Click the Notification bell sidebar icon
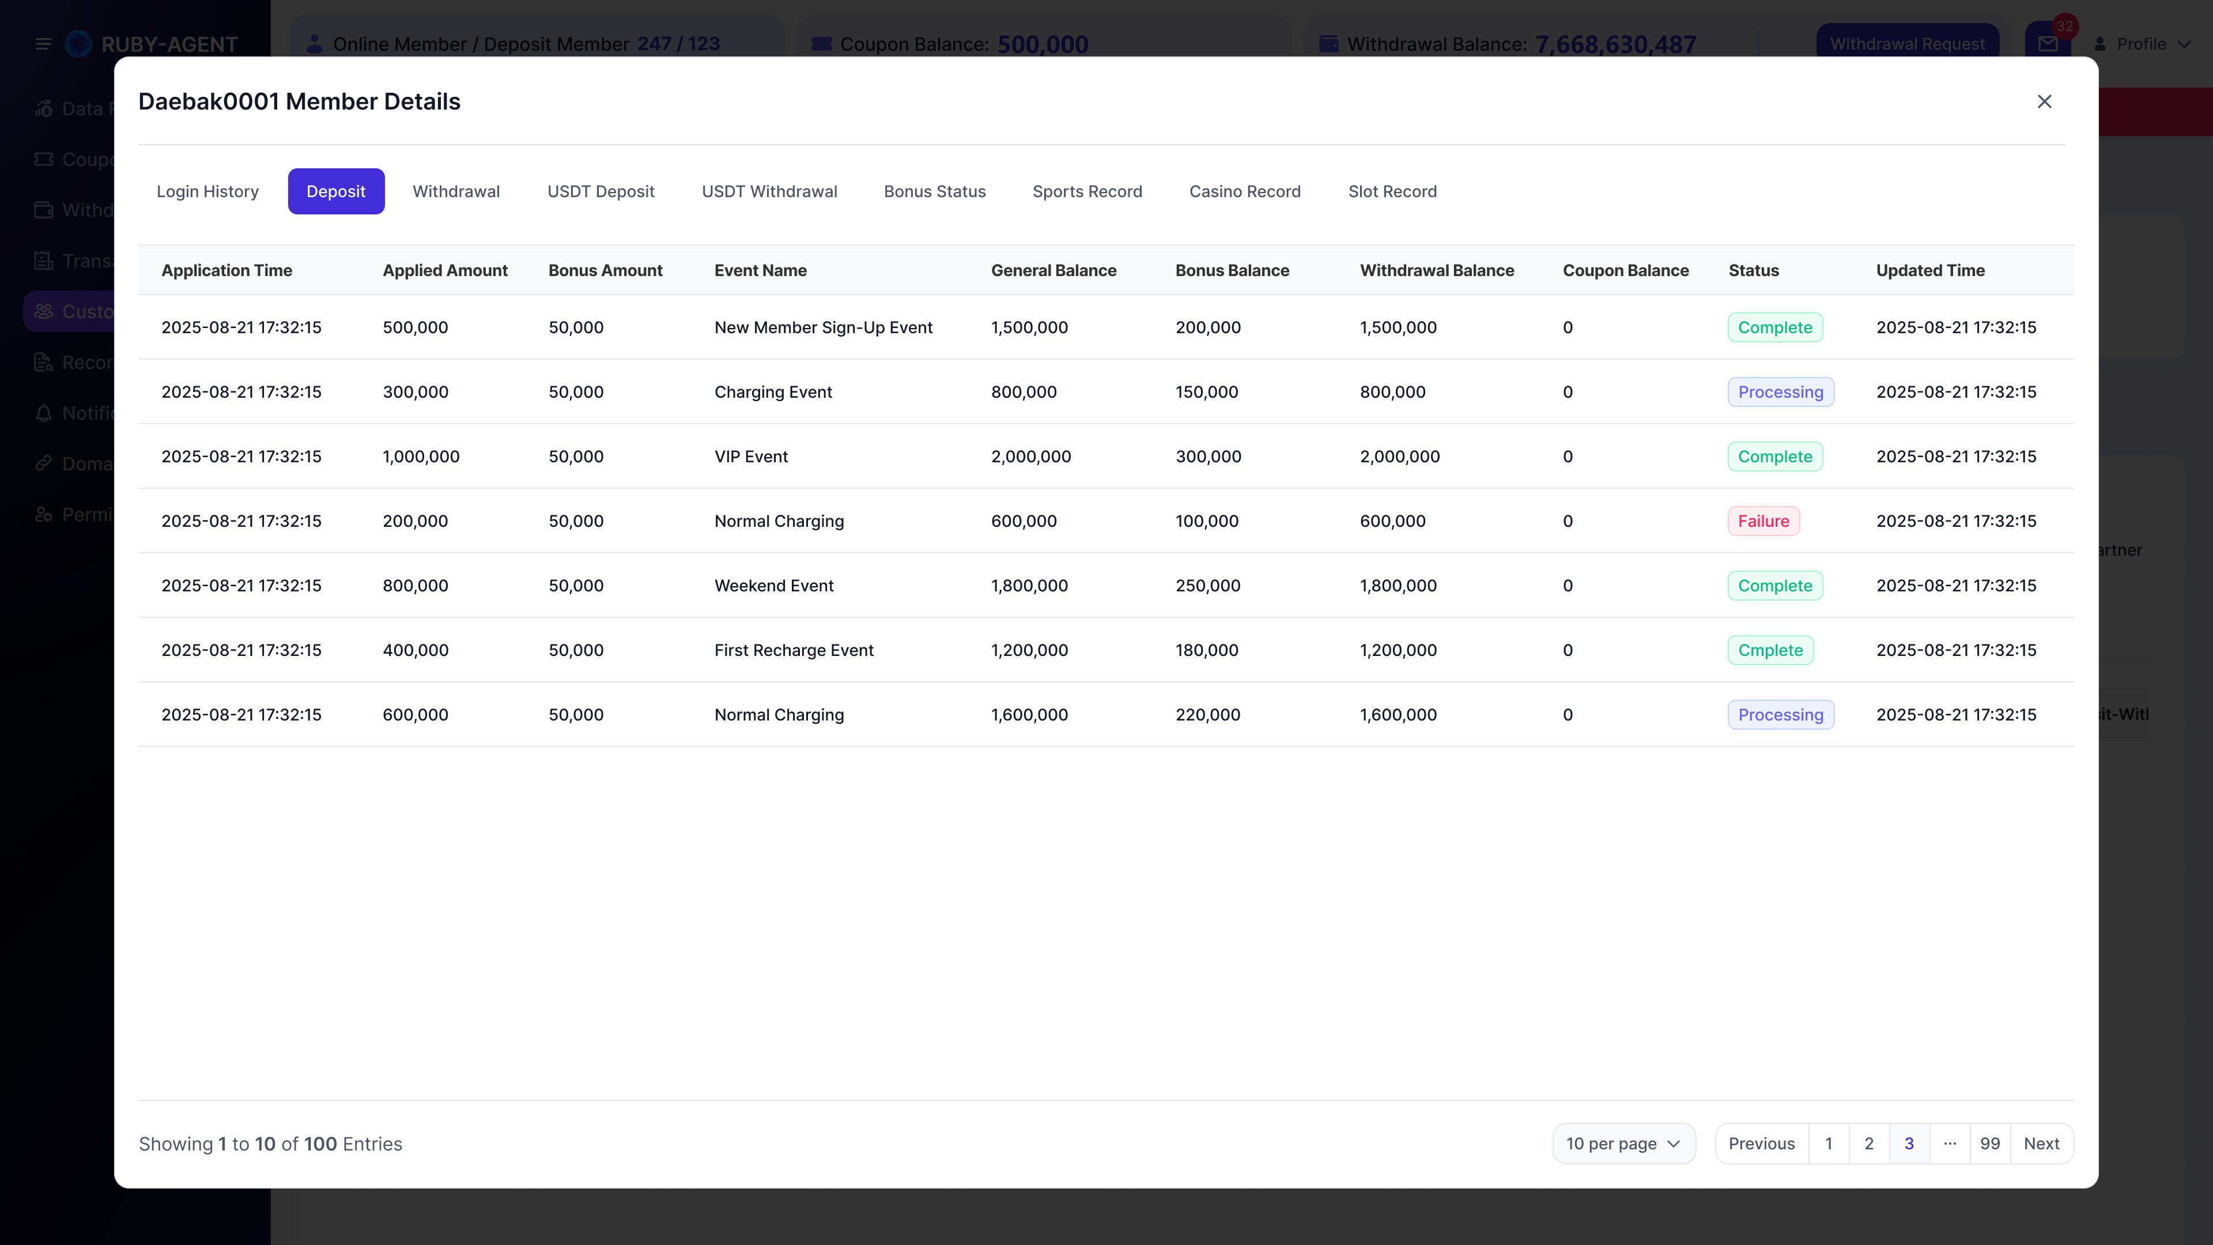Image resolution: width=2213 pixels, height=1245 pixels. [x=44, y=413]
